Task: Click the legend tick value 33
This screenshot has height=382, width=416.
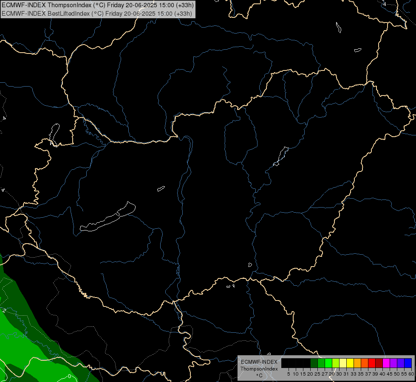Action: click(354, 374)
